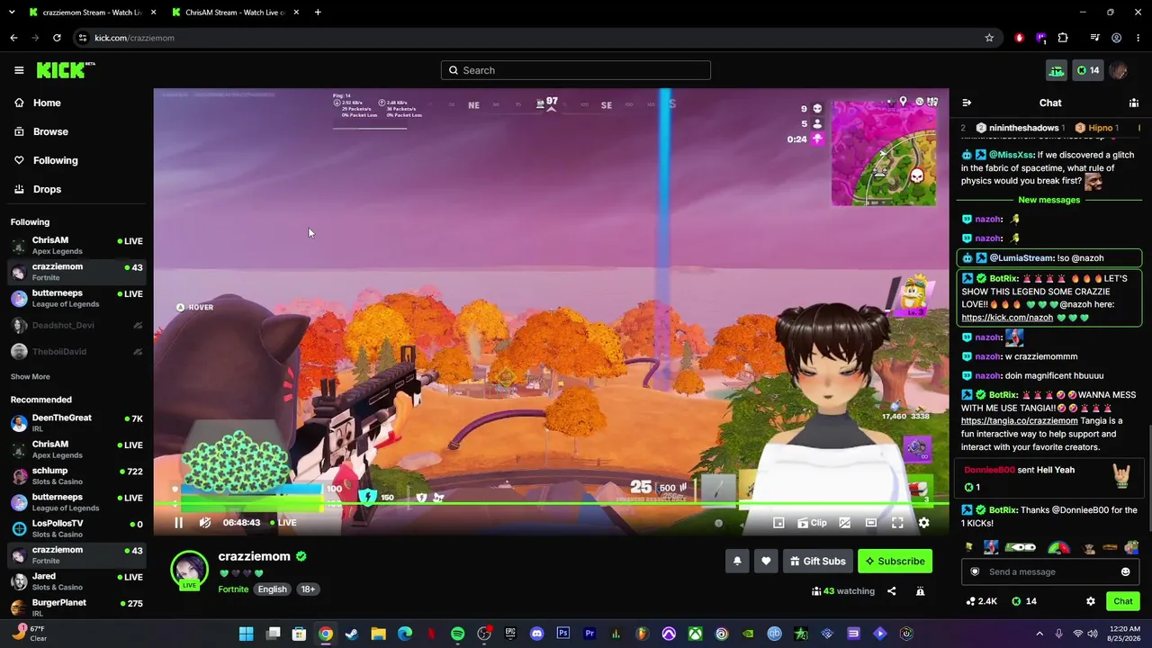
Task: Open the 14 Kicks balance in header
Action: (x=1088, y=70)
